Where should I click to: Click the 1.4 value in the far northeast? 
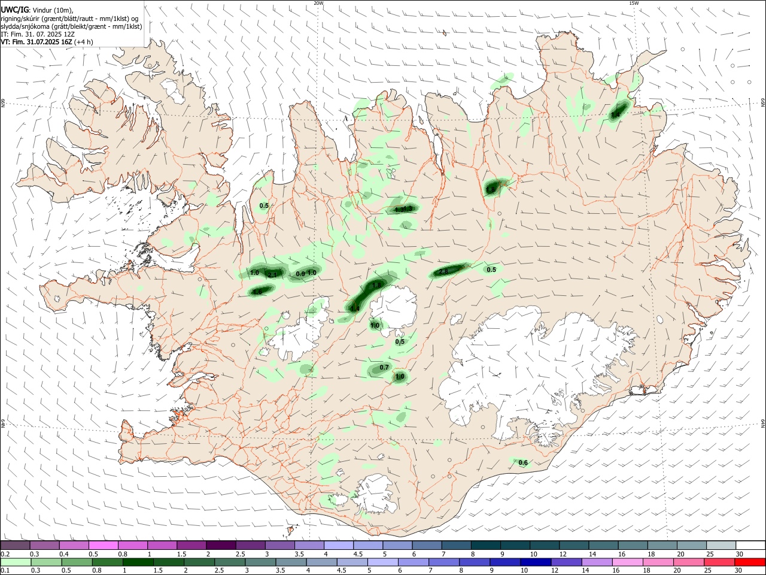(615, 114)
